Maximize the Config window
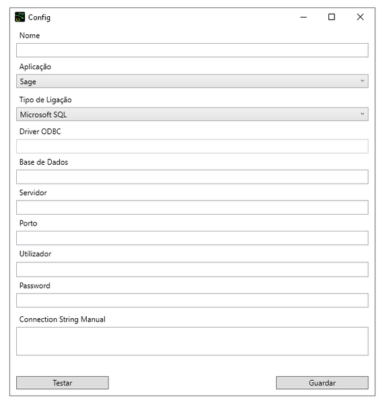 (x=332, y=17)
